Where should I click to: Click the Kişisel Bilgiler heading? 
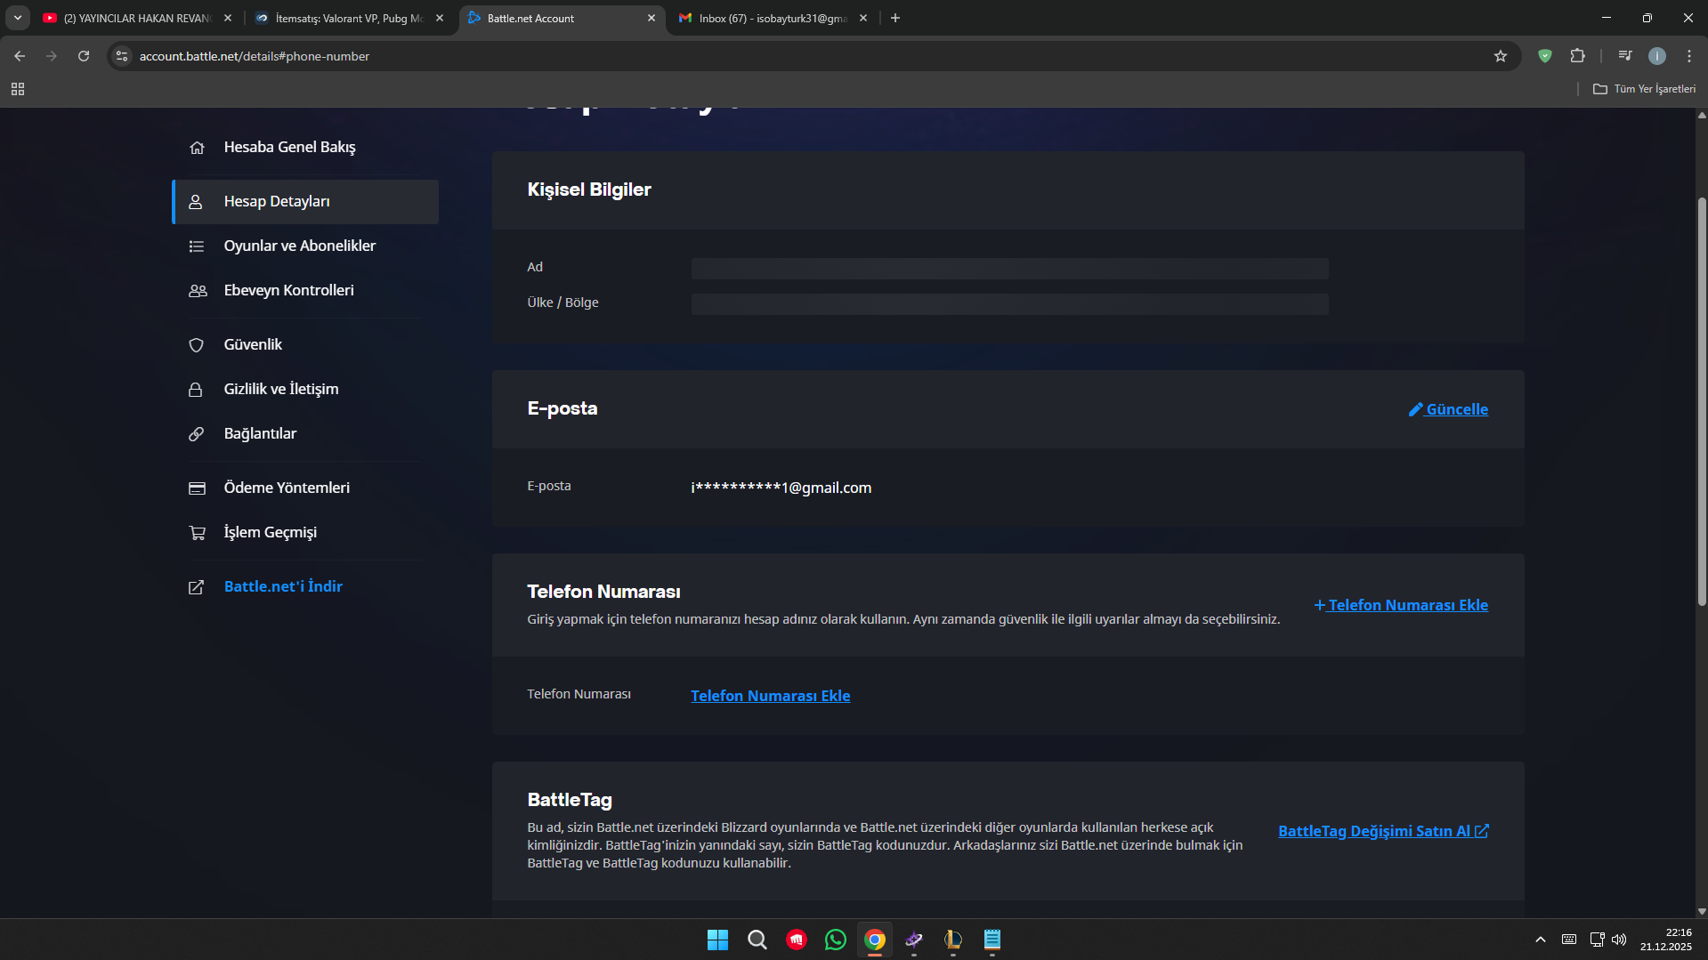[x=589, y=190]
